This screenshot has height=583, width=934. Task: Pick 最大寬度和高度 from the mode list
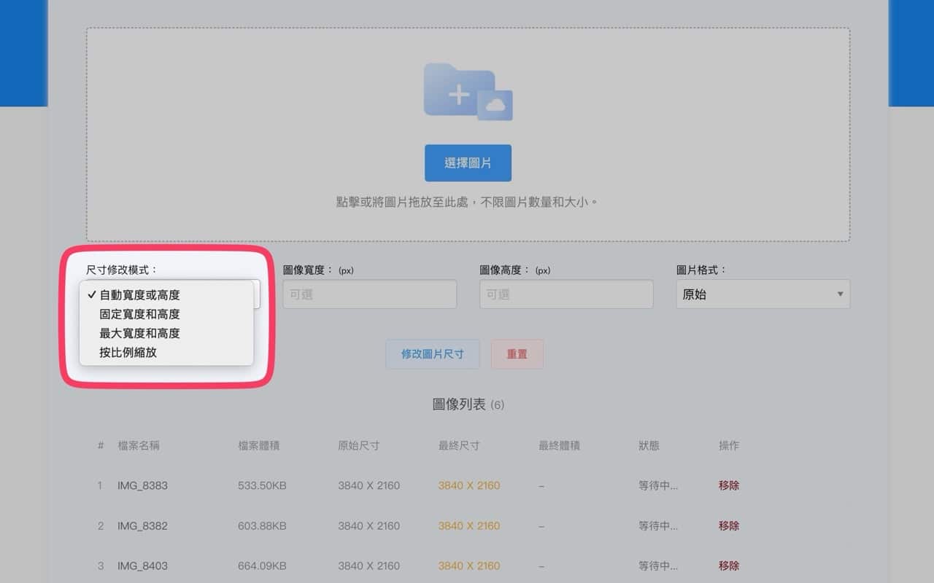pyautogui.click(x=139, y=333)
